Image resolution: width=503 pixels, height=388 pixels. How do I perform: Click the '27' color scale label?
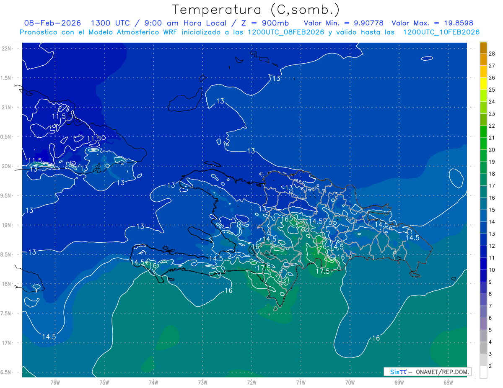click(492, 65)
